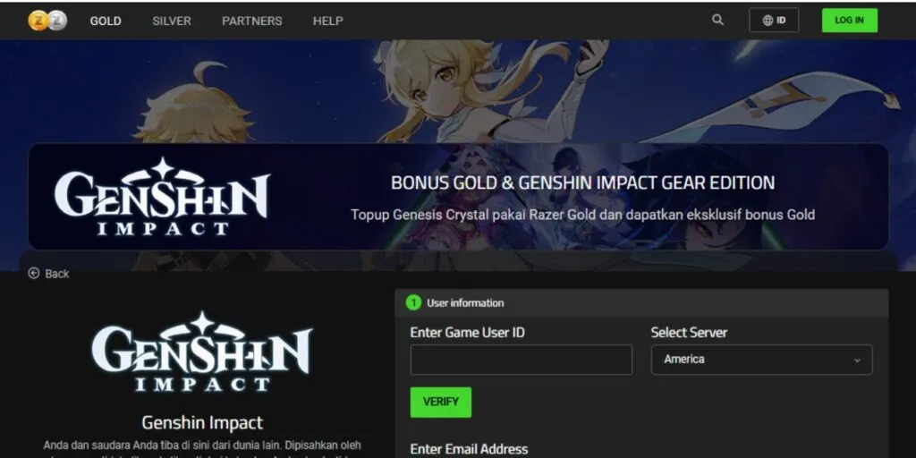Click the Genshin Impact logo beside the form
This screenshot has width=916, height=458.
coord(201,351)
